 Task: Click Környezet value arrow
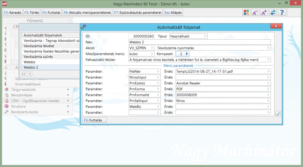point(187,54)
